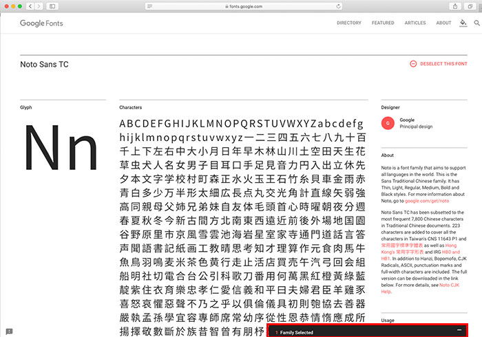
Task: Click the red minus deselect icon
Action: coord(413,64)
